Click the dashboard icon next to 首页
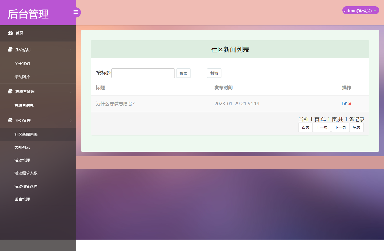This screenshot has height=251, width=384. tap(10, 33)
